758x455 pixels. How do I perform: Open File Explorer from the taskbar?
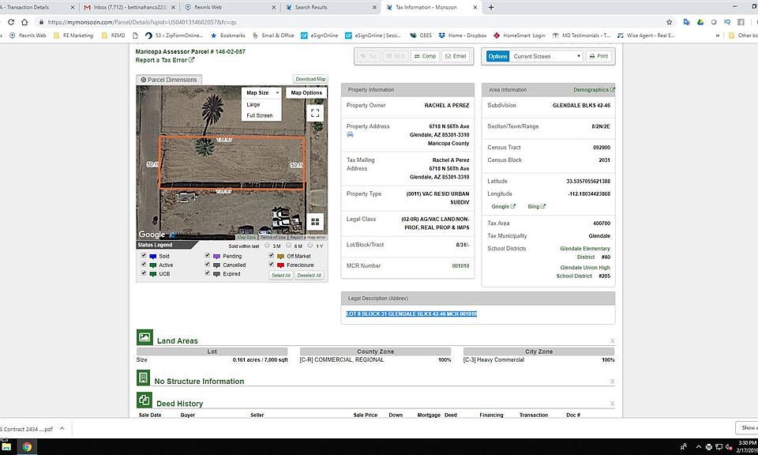[x=7, y=447]
